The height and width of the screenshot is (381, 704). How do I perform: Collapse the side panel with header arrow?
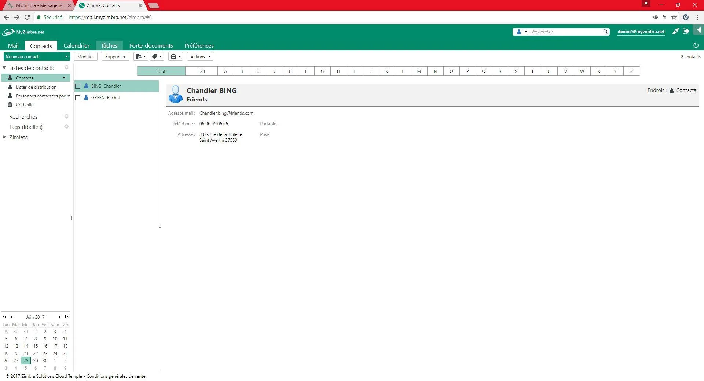coord(698,30)
